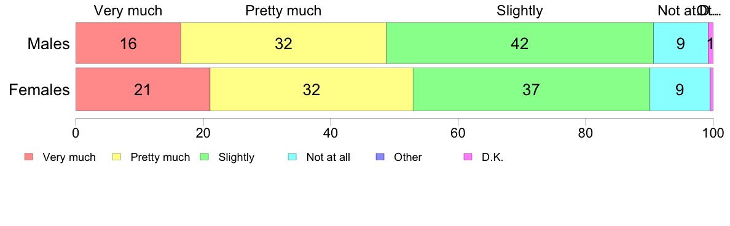Select the Females cyan segment labeled 9

click(680, 89)
